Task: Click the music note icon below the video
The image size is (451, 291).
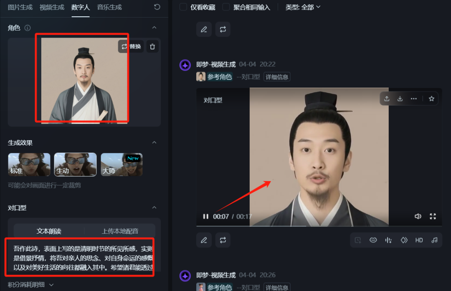Action: pyautogui.click(x=434, y=240)
